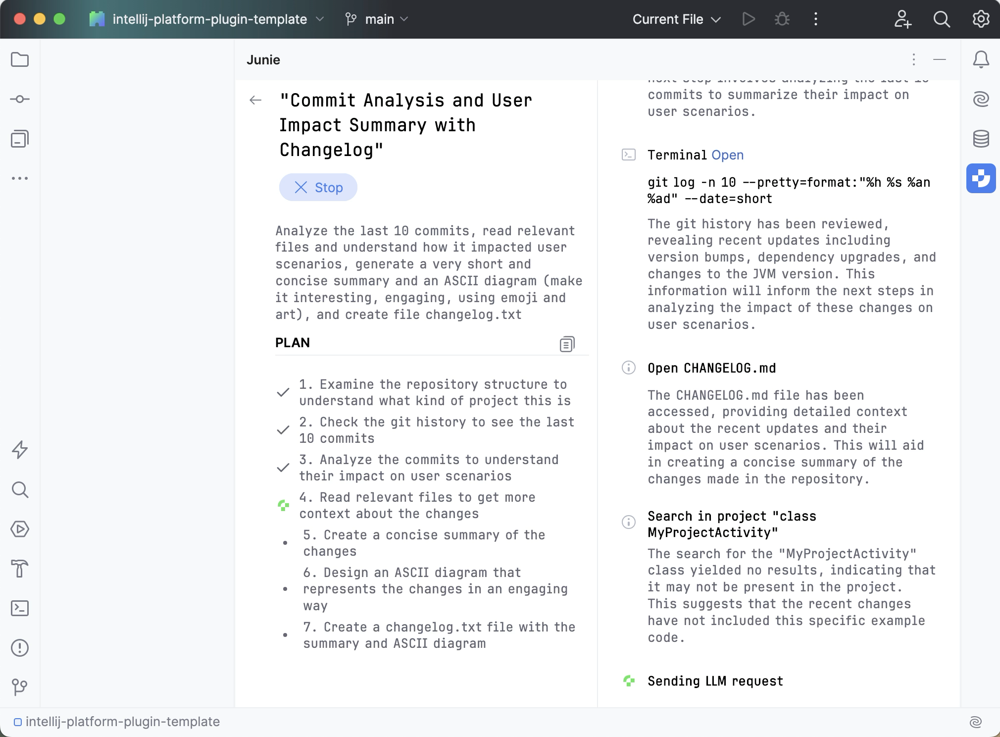Screen dimensions: 1000x737
Task: Stop the running Junie task
Action: (x=318, y=187)
